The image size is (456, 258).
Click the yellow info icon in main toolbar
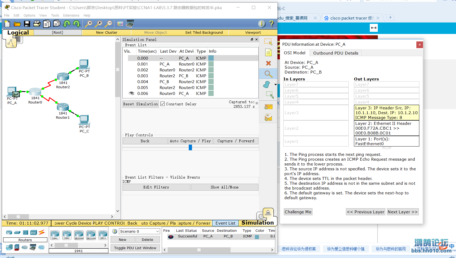click(x=262, y=24)
